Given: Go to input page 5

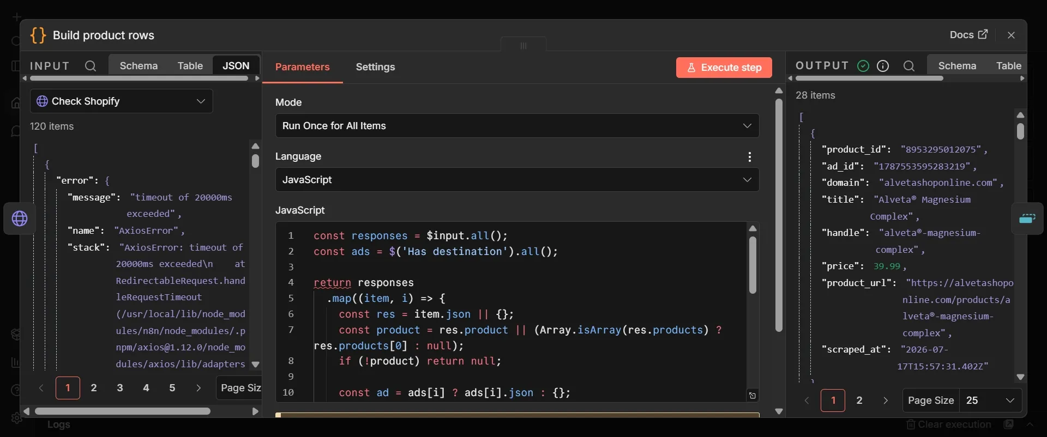Looking at the screenshot, I should tap(172, 388).
